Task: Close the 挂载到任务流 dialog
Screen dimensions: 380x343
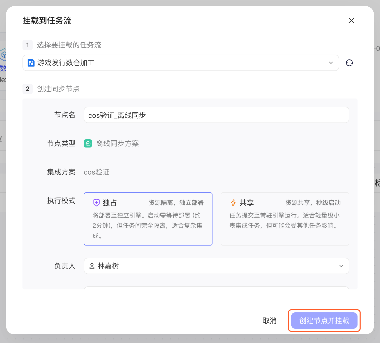Action: (351, 20)
